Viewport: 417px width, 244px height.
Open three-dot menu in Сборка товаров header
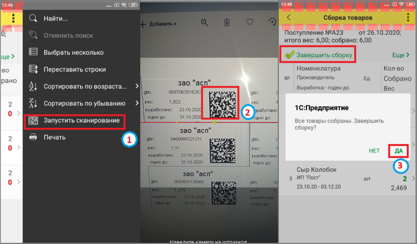(x=408, y=18)
